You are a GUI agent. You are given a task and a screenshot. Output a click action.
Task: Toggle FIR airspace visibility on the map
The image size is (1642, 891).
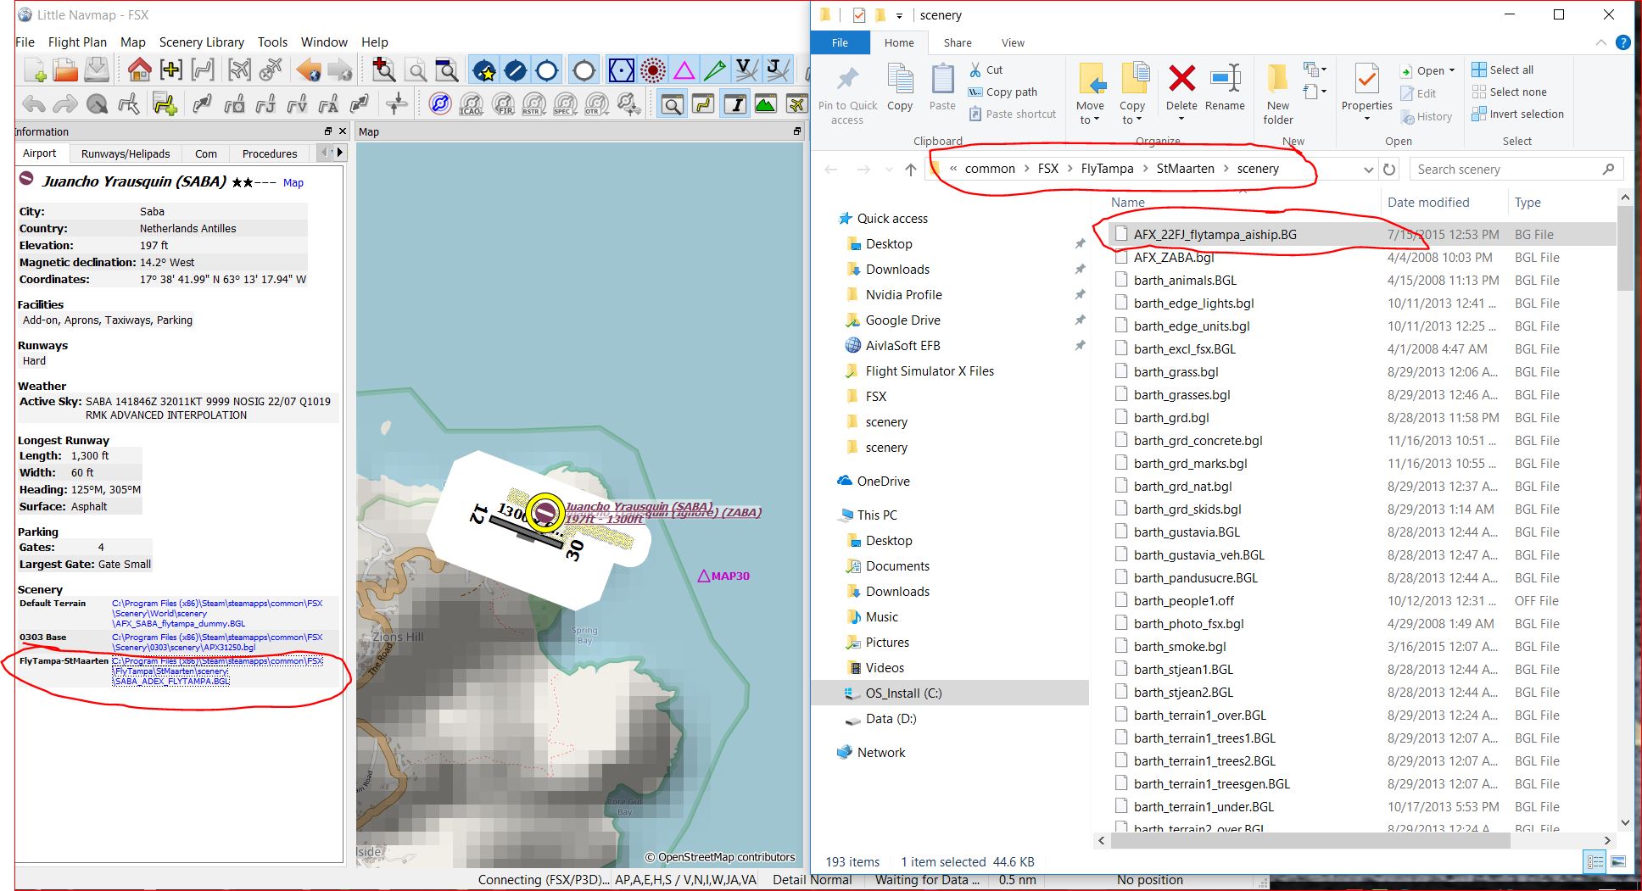(503, 104)
